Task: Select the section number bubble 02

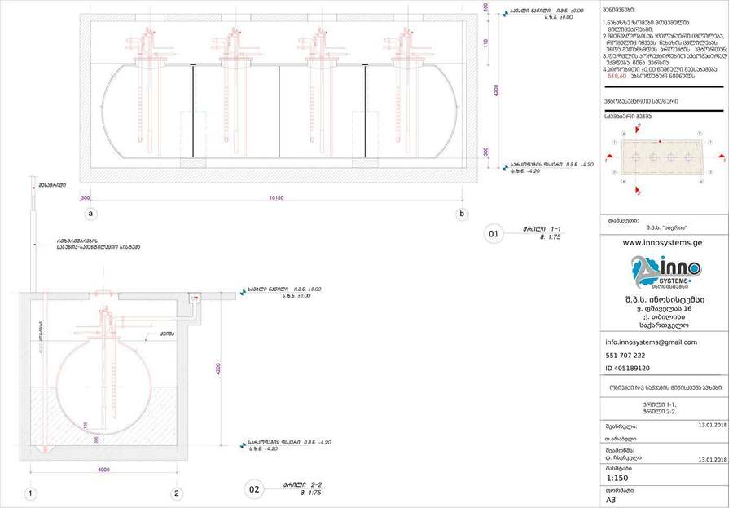Action: point(254,490)
